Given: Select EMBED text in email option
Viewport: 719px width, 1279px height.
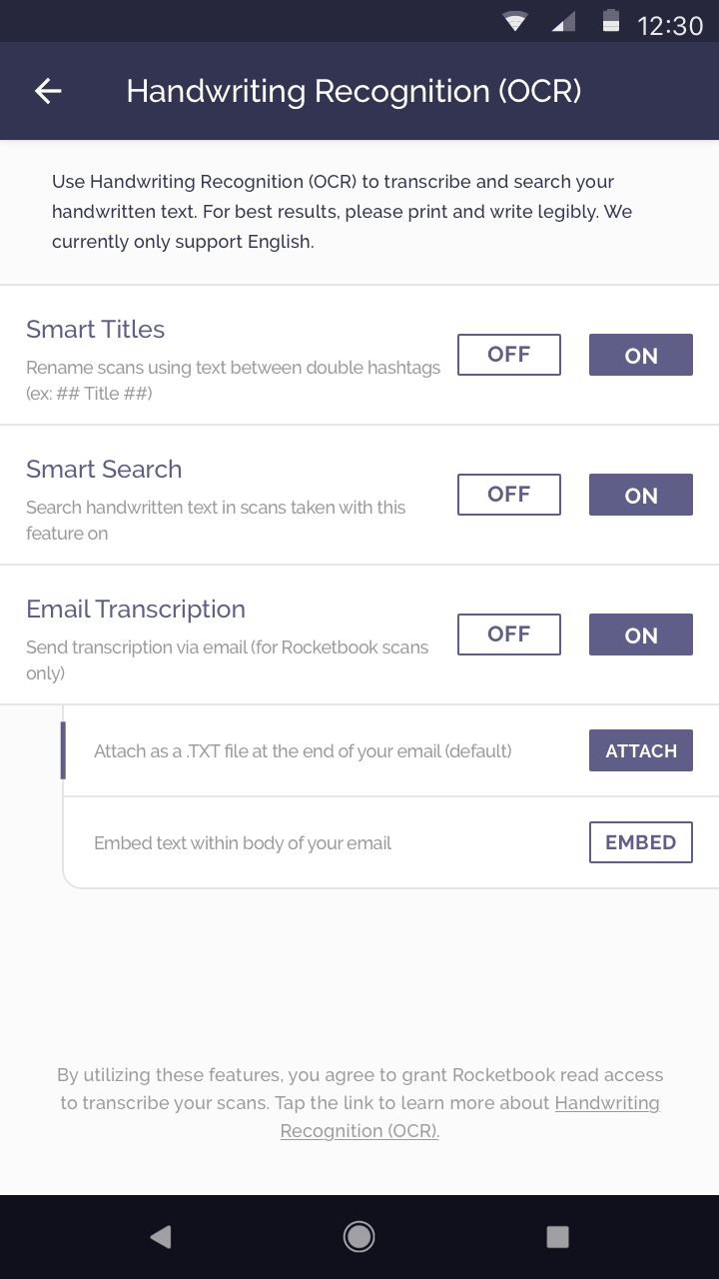Looking at the screenshot, I should pyautogui.click(x=641, y=842).
